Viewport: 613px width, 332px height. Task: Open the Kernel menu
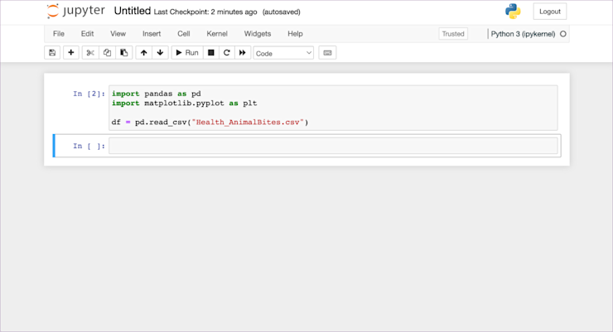click(217, 34)
